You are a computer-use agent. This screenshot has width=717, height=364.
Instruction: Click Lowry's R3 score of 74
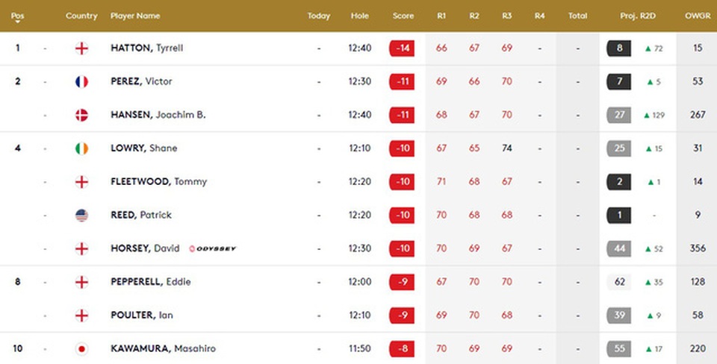pyautogui.click(x=506, y=148)
